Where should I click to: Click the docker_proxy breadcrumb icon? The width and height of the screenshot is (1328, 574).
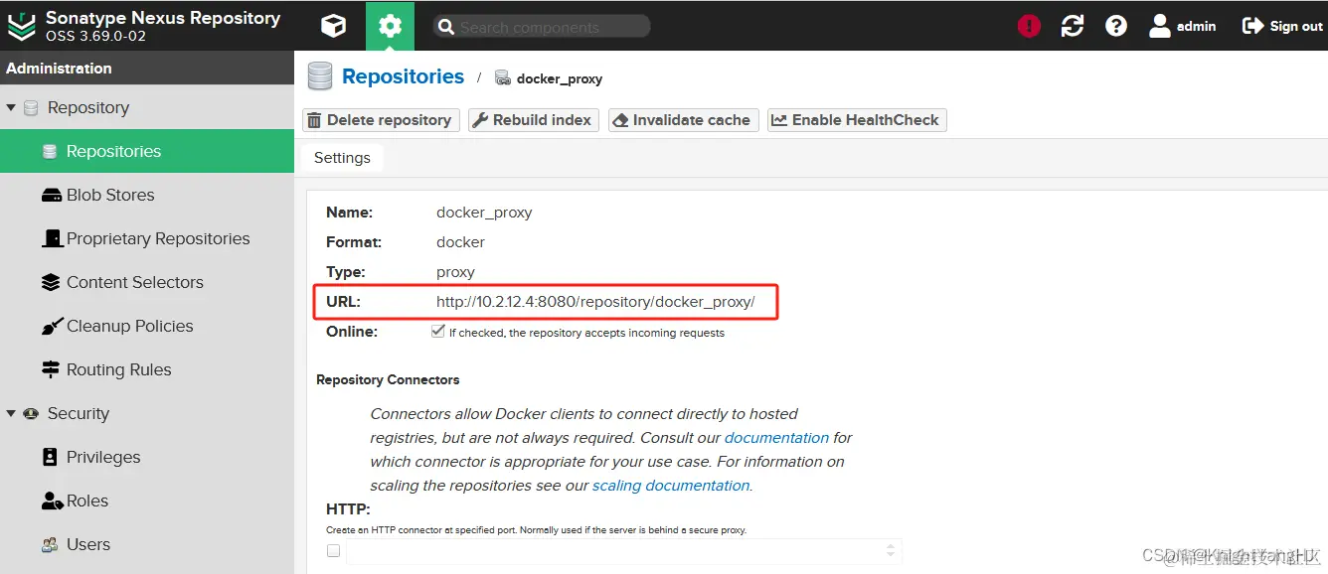pos(503,78)
